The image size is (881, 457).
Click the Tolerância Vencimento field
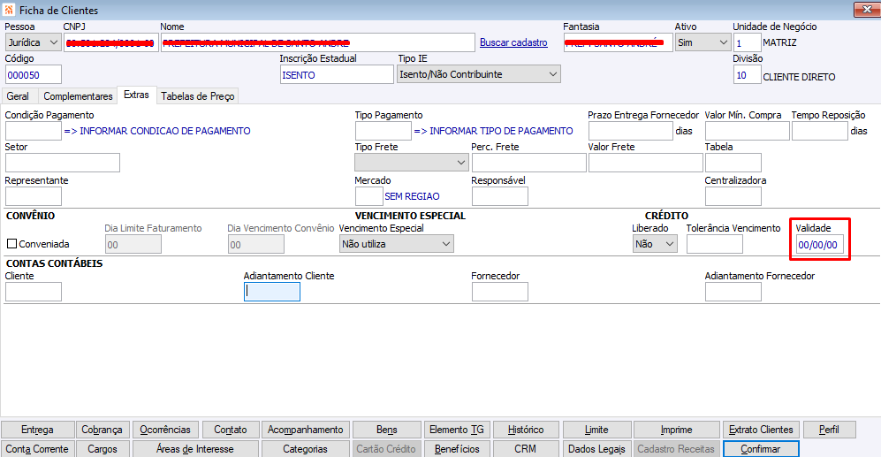(715, 244)
